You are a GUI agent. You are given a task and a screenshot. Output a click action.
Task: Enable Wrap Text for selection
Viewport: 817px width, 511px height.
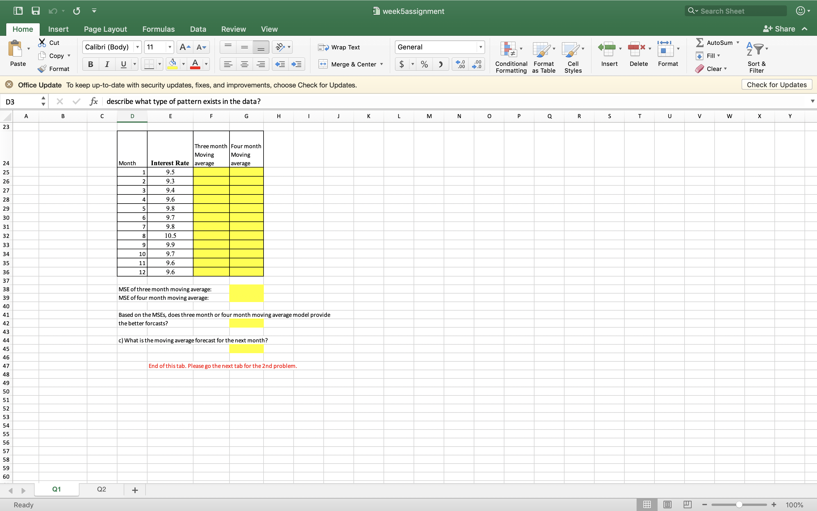339,47
